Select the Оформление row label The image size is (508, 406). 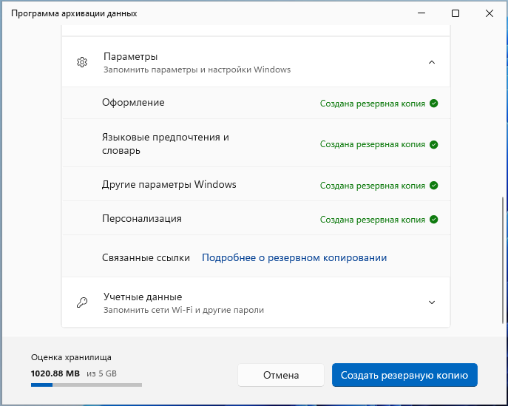133,102
